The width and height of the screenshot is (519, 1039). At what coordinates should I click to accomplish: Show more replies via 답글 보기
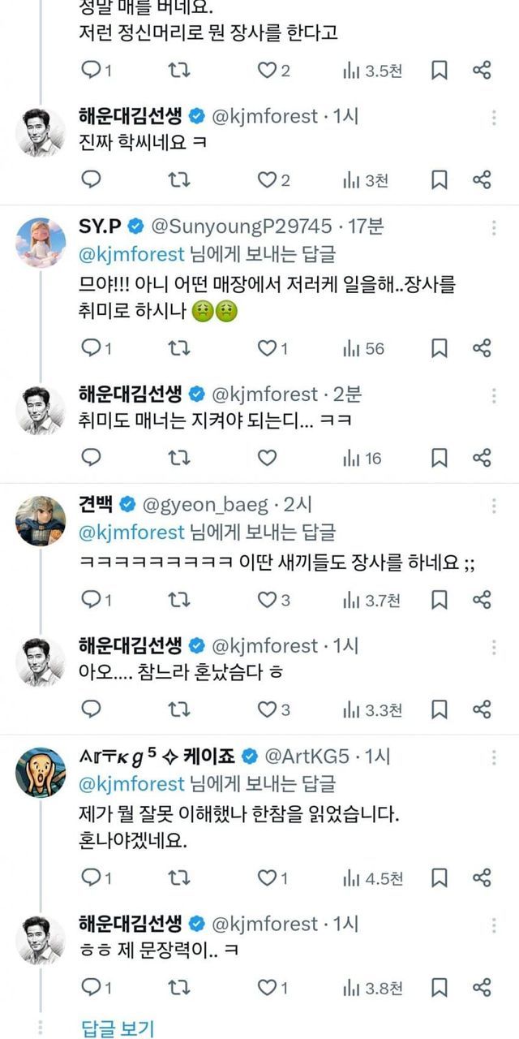118,1028
